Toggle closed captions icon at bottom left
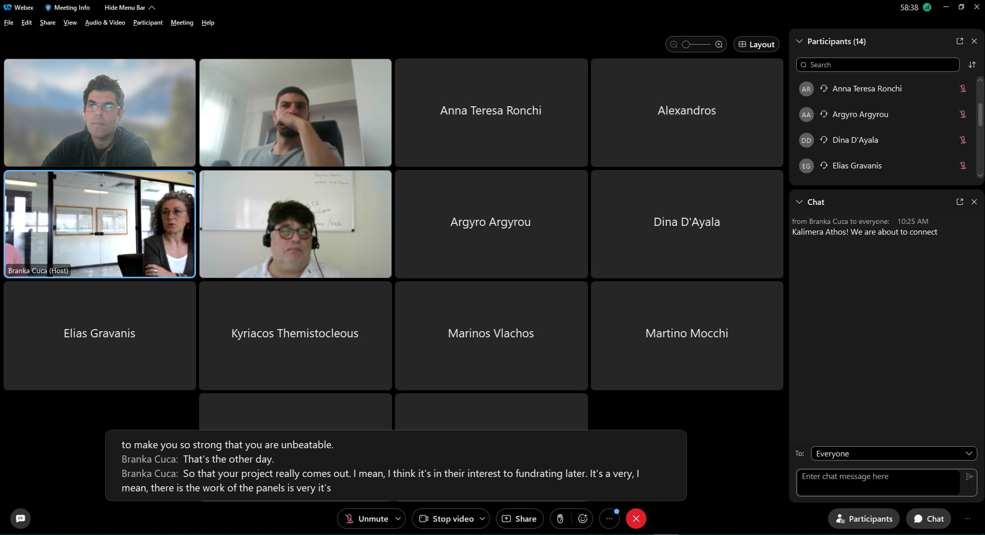Image resolution: width=985 pixels, height=535 pixels. tap(21, 519)
